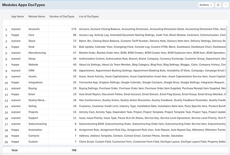230x155 pixels.
Task: Select the Accounts module cell
Action: (x=34, y=29)
